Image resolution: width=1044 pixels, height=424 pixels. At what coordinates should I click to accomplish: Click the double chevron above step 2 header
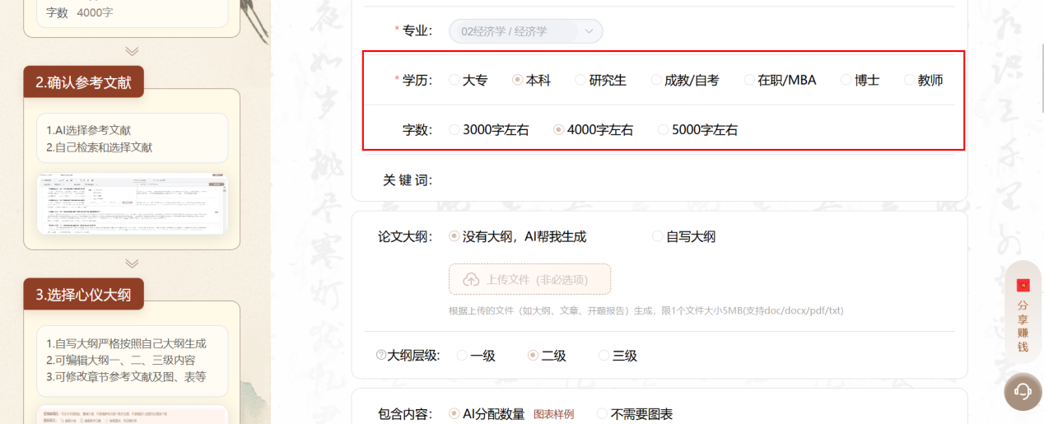(x=132, y=51)
